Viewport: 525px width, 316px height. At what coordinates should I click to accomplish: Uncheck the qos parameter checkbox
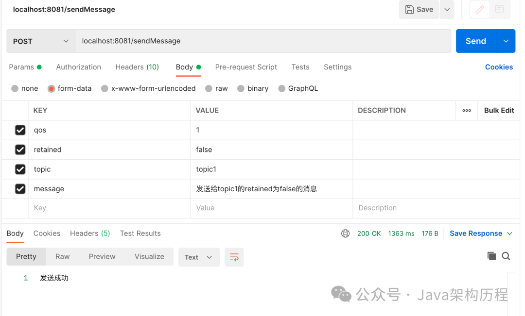point(20,130)
